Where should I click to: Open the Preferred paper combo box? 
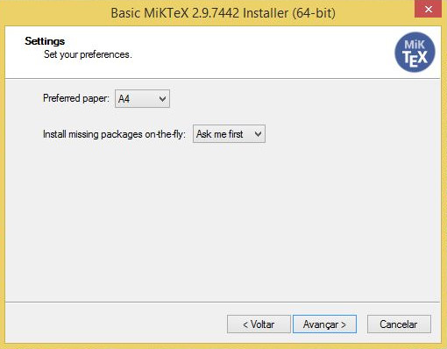[142, 98]
